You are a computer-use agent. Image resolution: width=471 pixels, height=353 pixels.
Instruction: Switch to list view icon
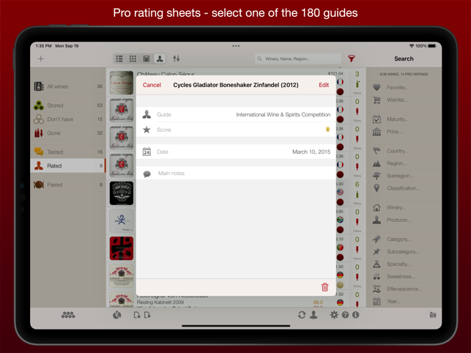coord(119,59)
